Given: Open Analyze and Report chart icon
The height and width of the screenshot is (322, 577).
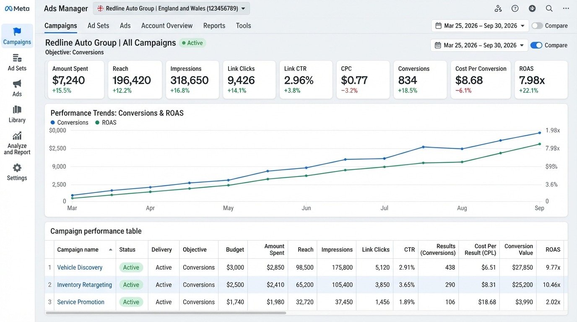Looking at the screenshot, I should point(17,136).
